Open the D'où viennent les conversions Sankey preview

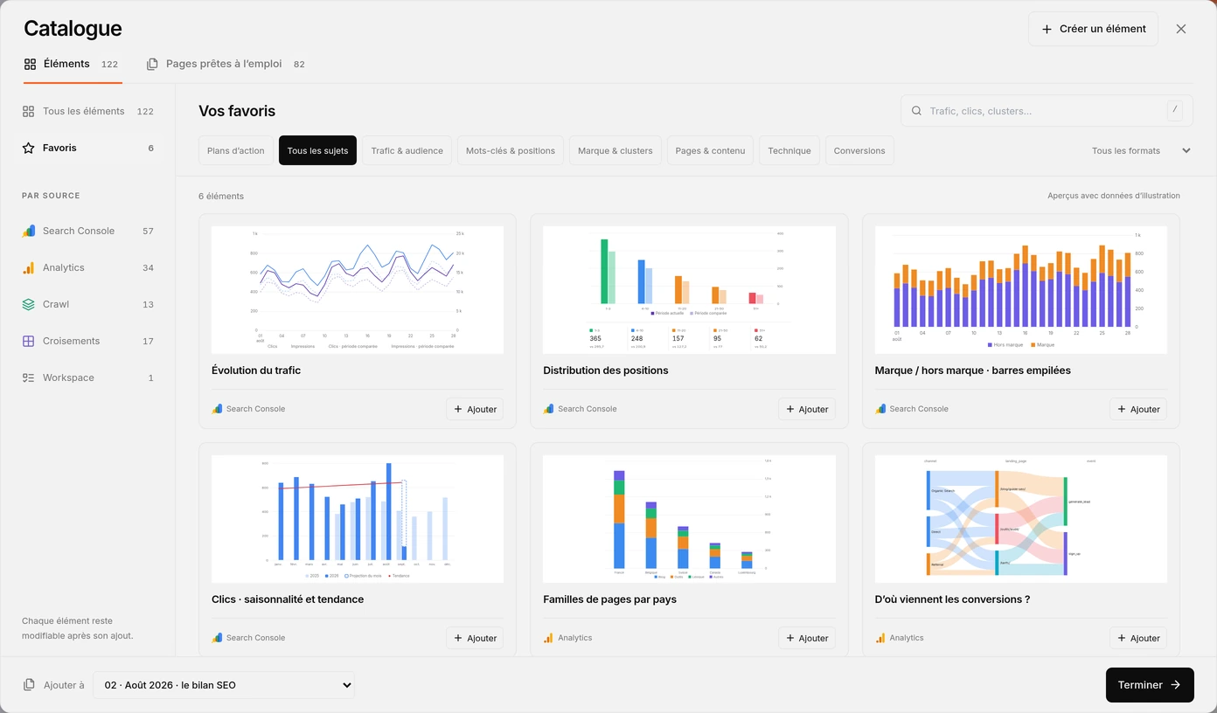click(x=1020, y=519)
